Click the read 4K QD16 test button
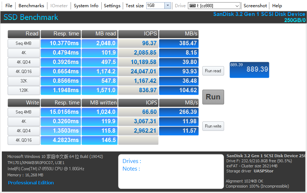307x193 pixels. click(x=24, y=72)
